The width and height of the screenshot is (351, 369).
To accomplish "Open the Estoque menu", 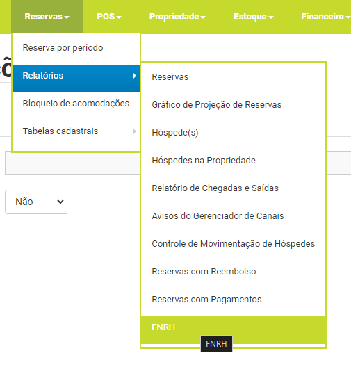I will click(x=254, y=17).
